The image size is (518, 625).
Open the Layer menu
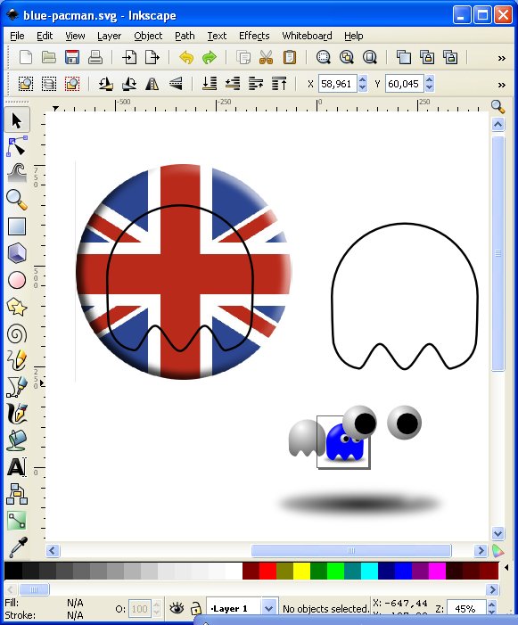(109, 36)
